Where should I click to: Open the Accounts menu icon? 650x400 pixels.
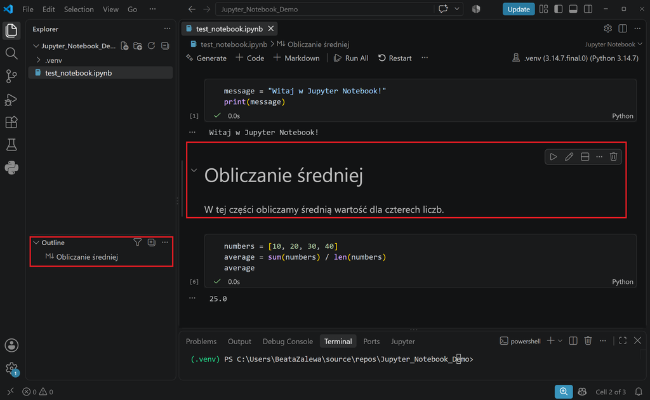(11, 345)
